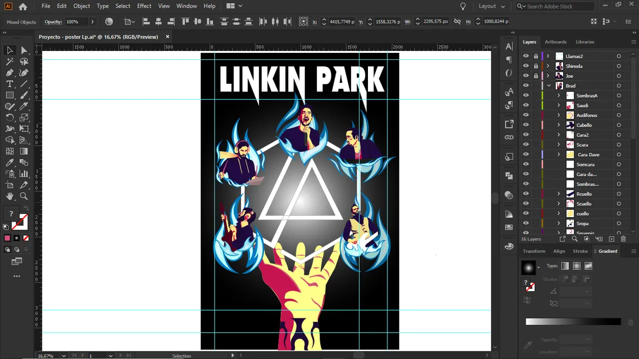This screenshot has height=359, width=639.
Task: Toggle visibility of the Brad layer
Action: 526,86
